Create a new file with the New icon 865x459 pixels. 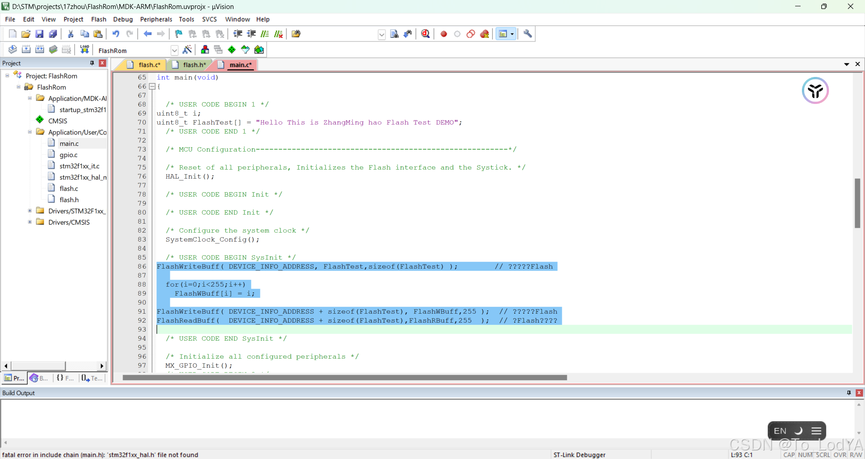[13, 34]
